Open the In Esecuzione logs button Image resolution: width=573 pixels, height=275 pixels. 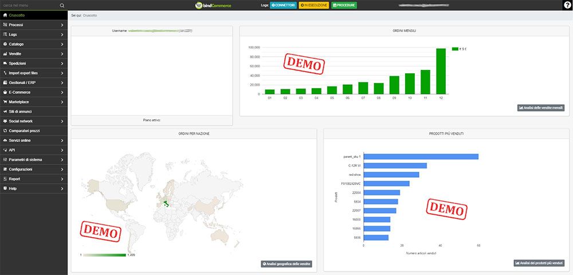tap(313, 5)
